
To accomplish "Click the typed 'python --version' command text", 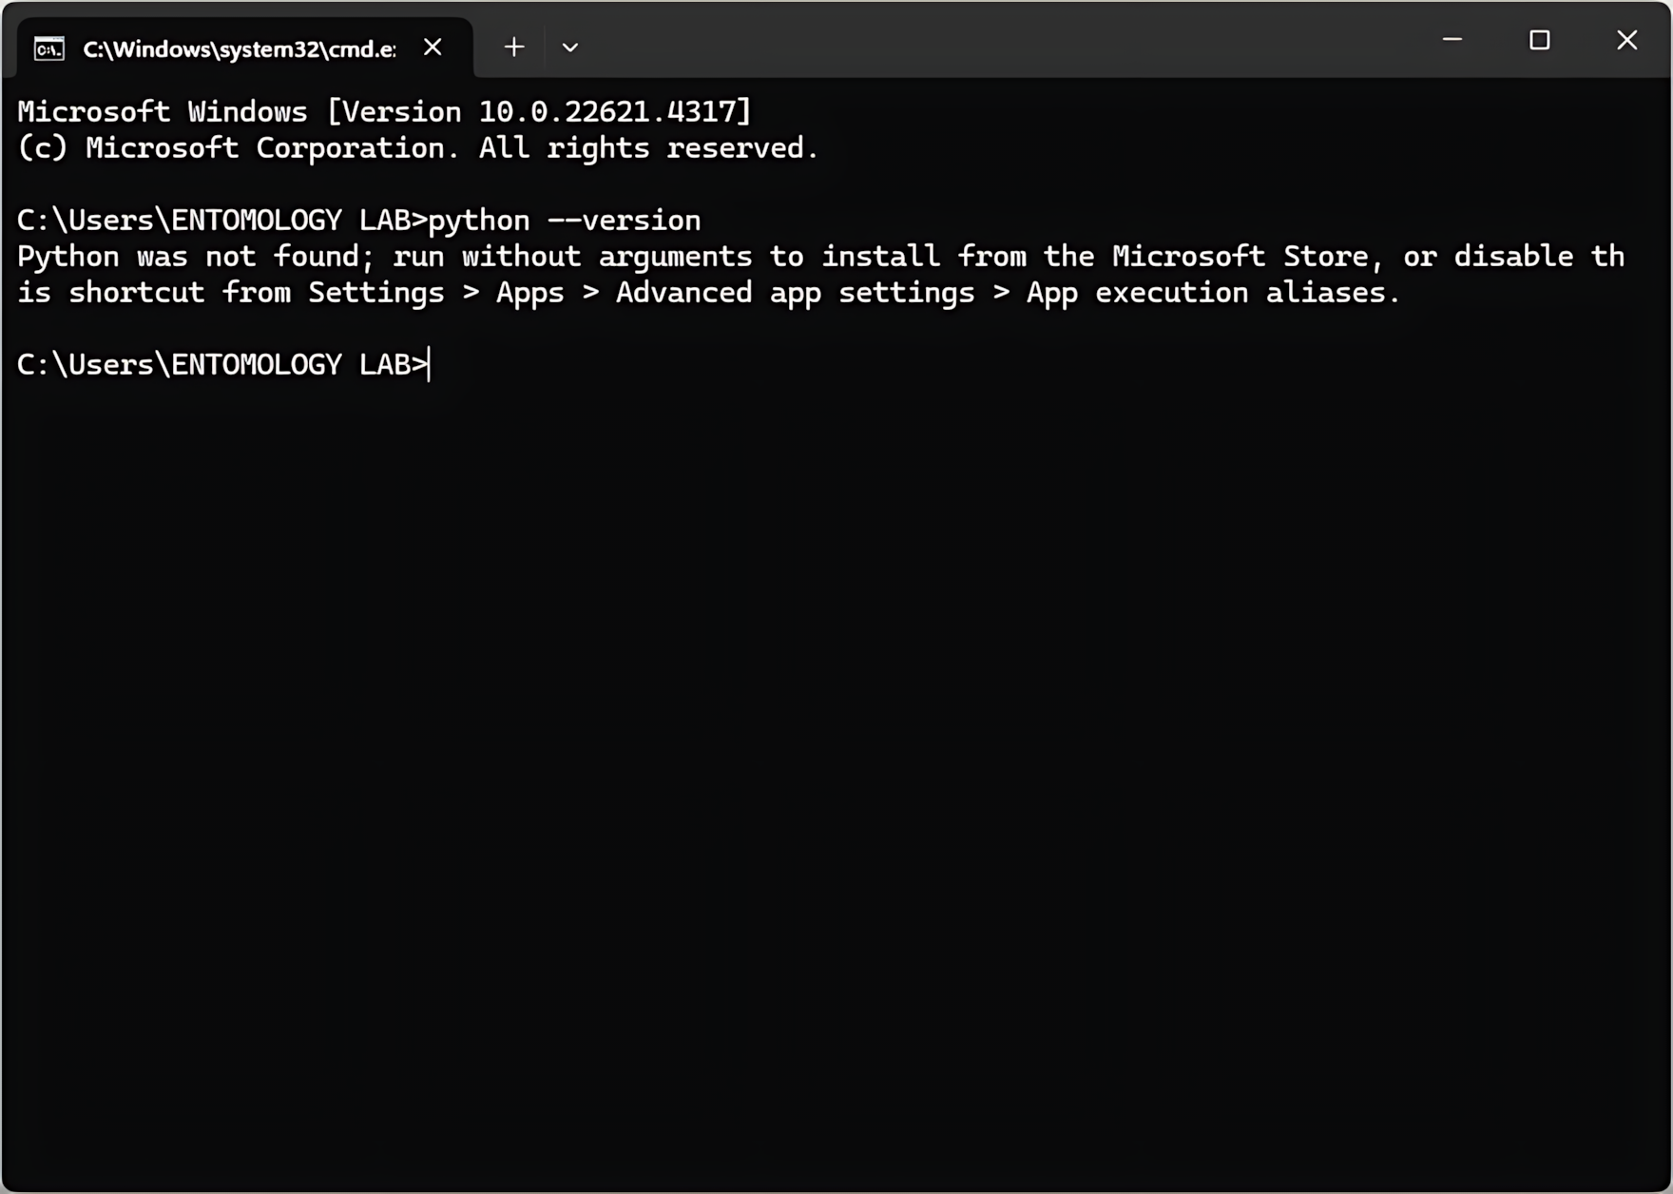I will [564, 221].
